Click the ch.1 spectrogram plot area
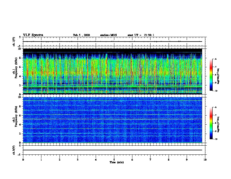The height and width of the screenshot is (179, 231). [x=113, y=71]
